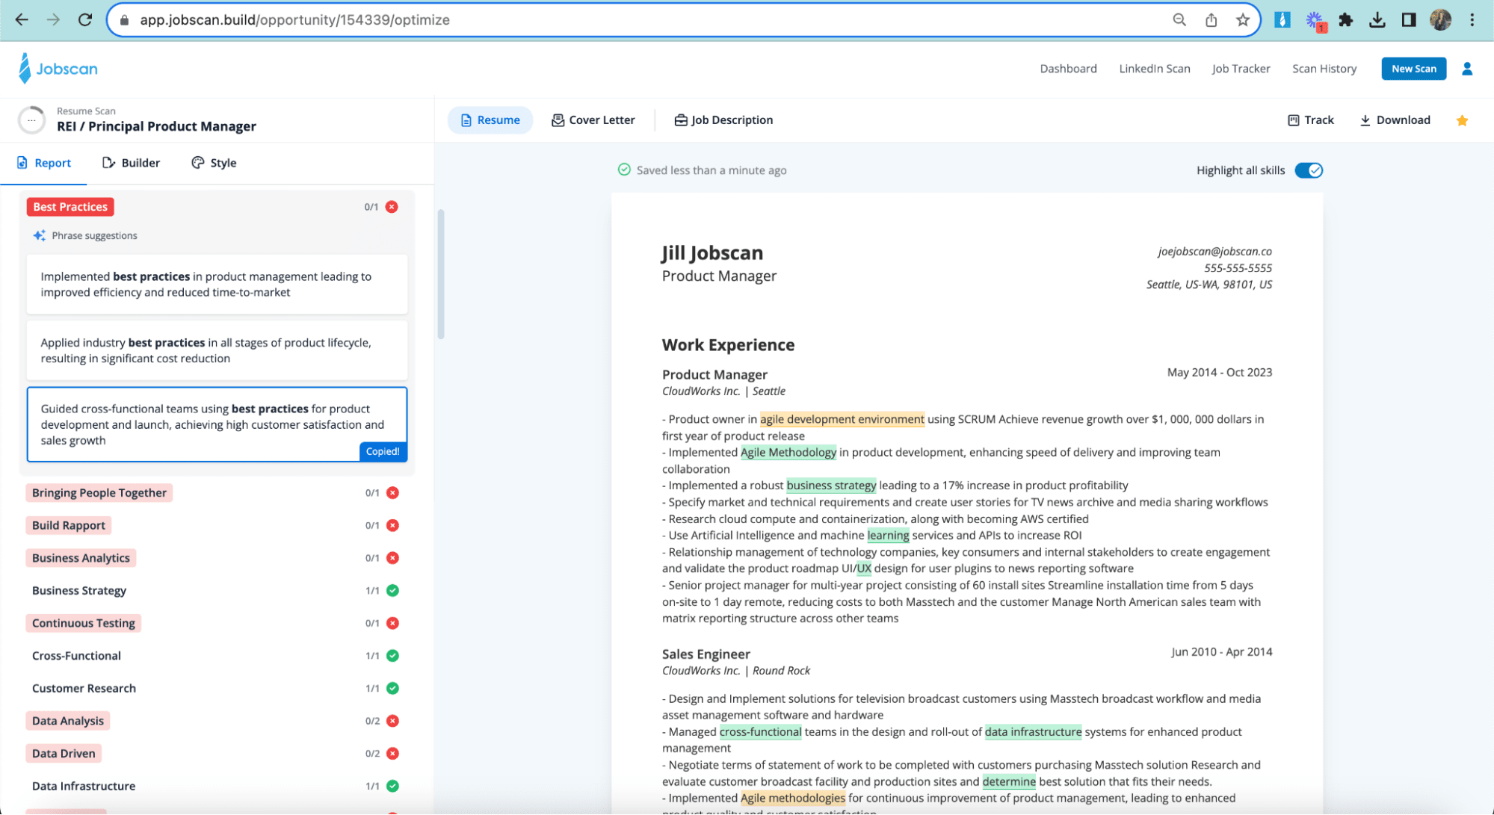Click the Jobscan logo

(x=58, y=69)
